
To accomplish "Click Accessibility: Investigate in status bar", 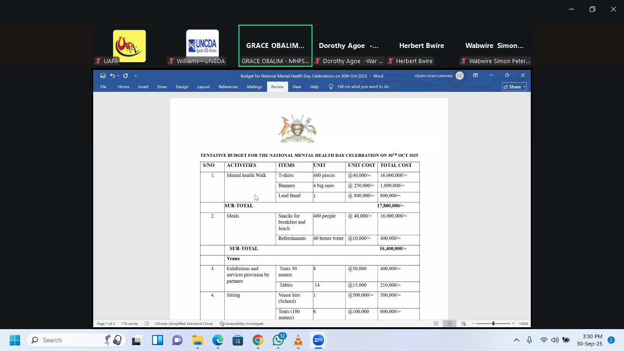I will pos(242,324).
